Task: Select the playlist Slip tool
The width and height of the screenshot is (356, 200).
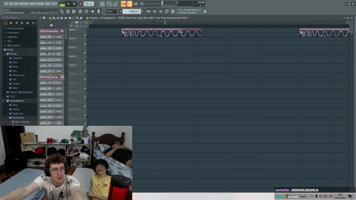Action: pyautogui.click(x=66, y=18)
